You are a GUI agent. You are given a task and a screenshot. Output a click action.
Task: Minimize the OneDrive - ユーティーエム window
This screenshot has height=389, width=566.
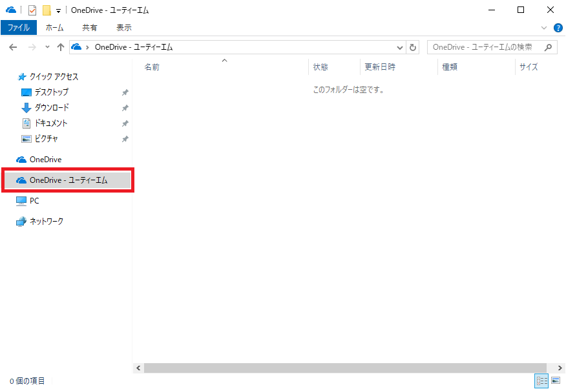point(491,10)
